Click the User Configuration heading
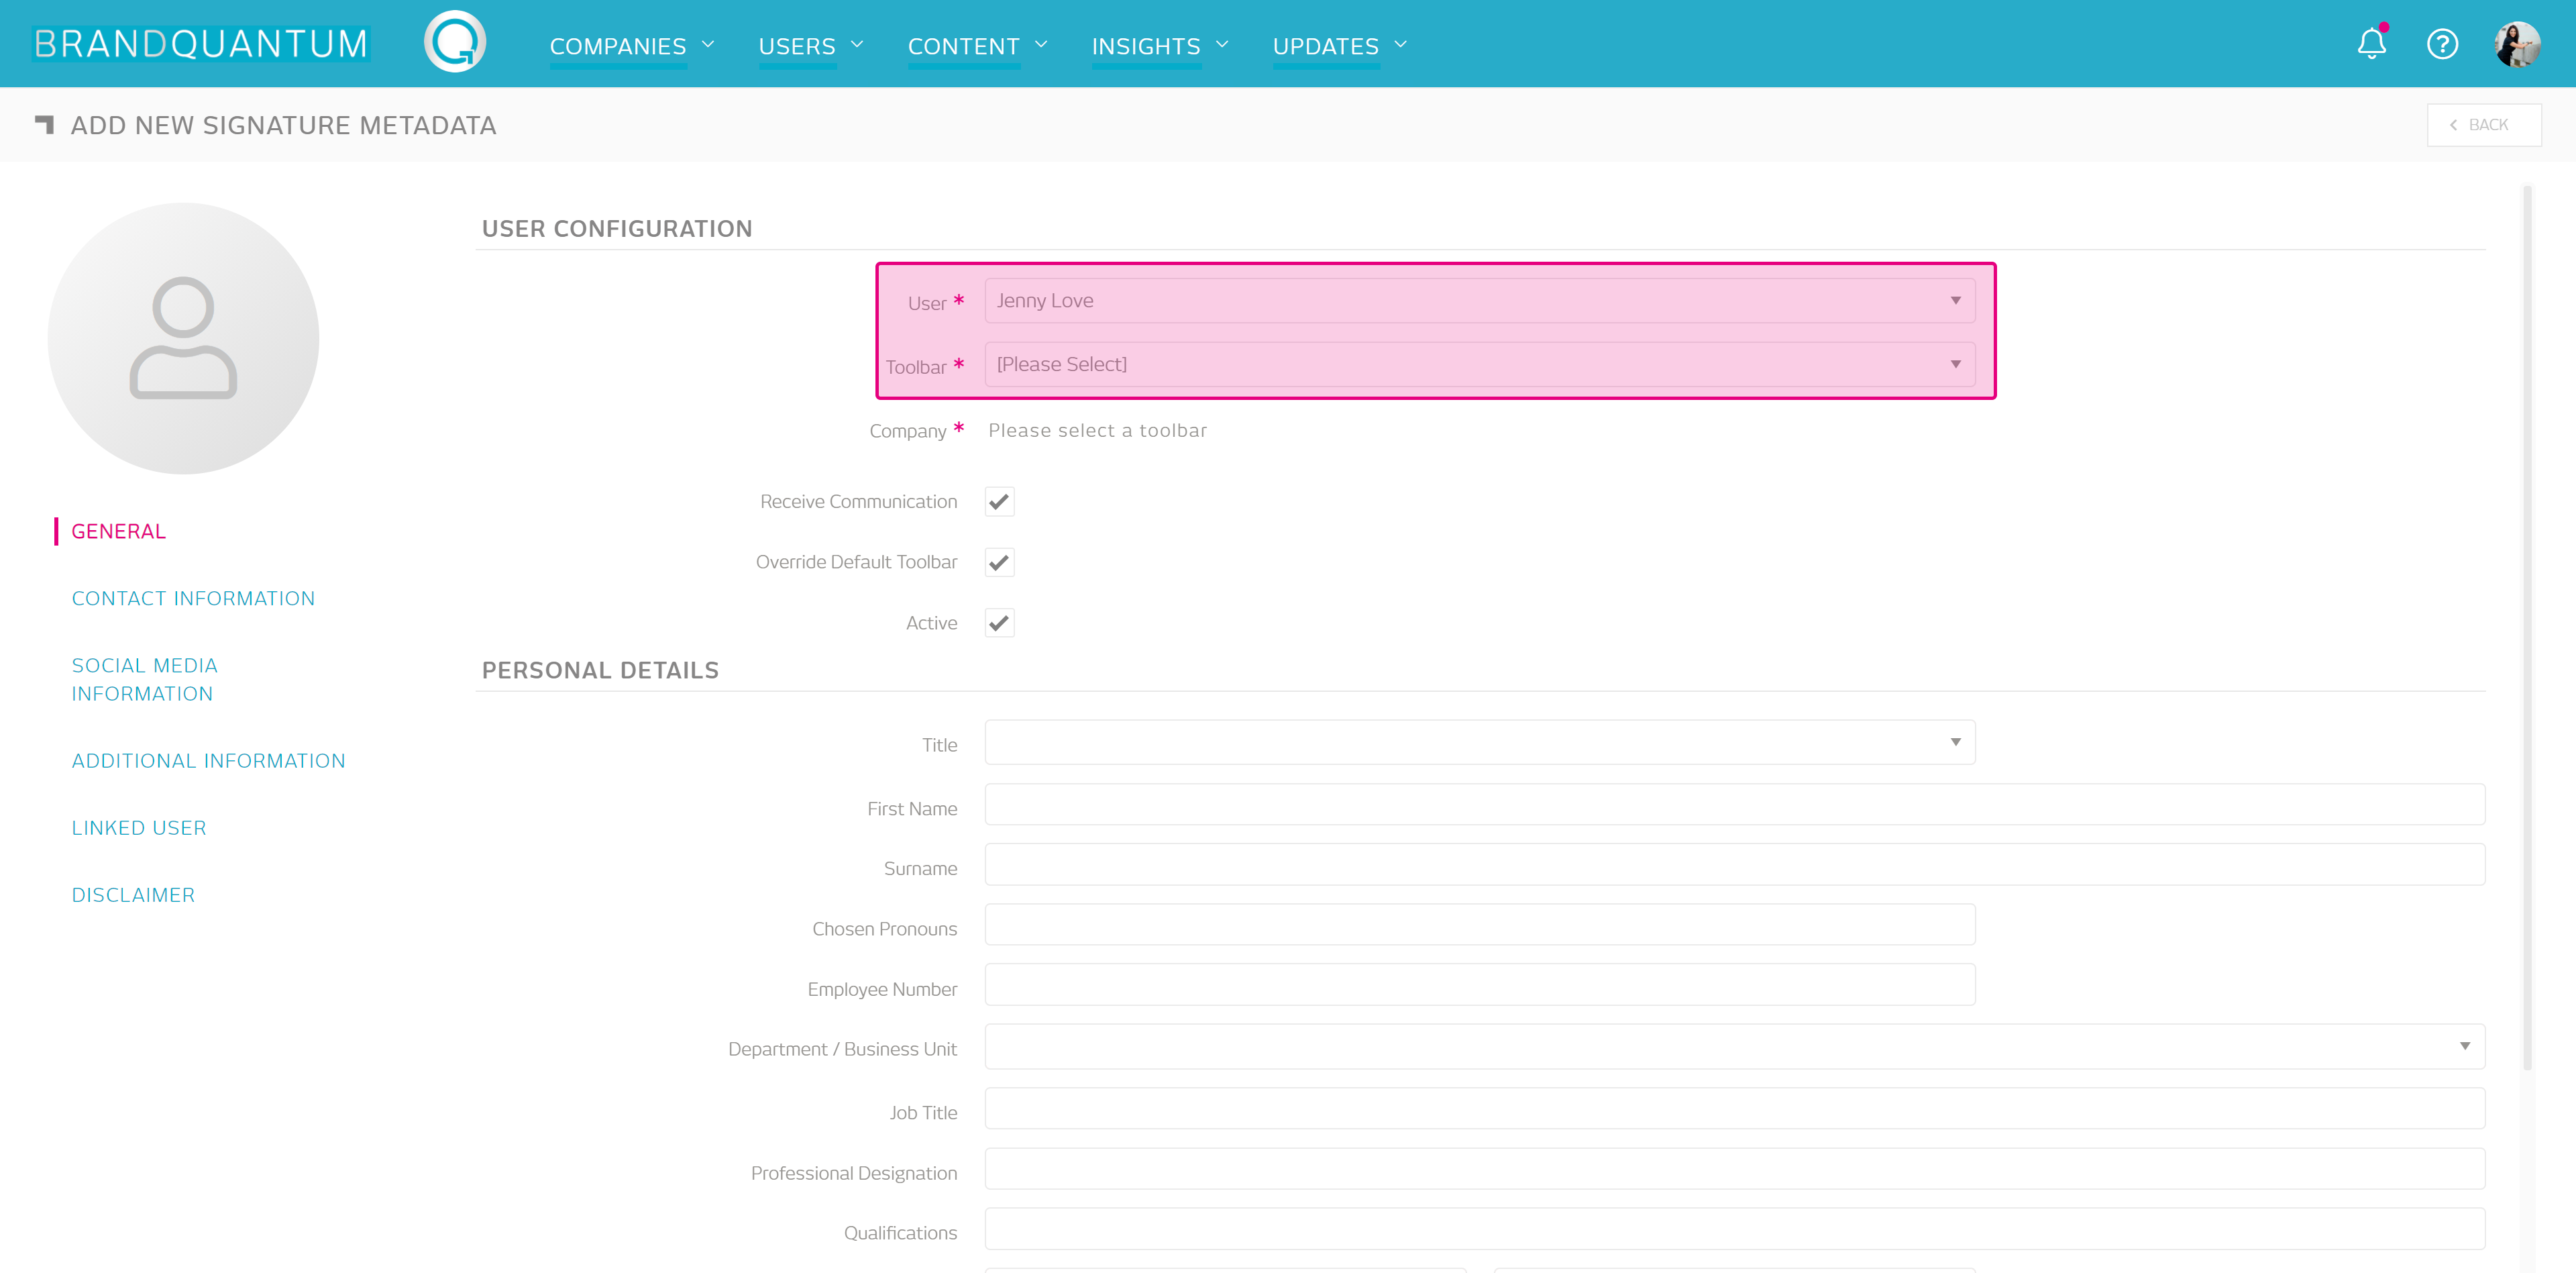Screen dimensions: 2576x1273 tap(617, 229)
